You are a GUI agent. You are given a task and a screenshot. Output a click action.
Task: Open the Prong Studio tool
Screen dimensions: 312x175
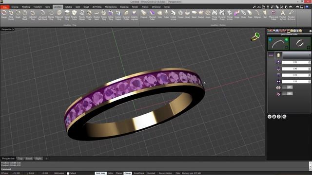[x=214, y=15]
